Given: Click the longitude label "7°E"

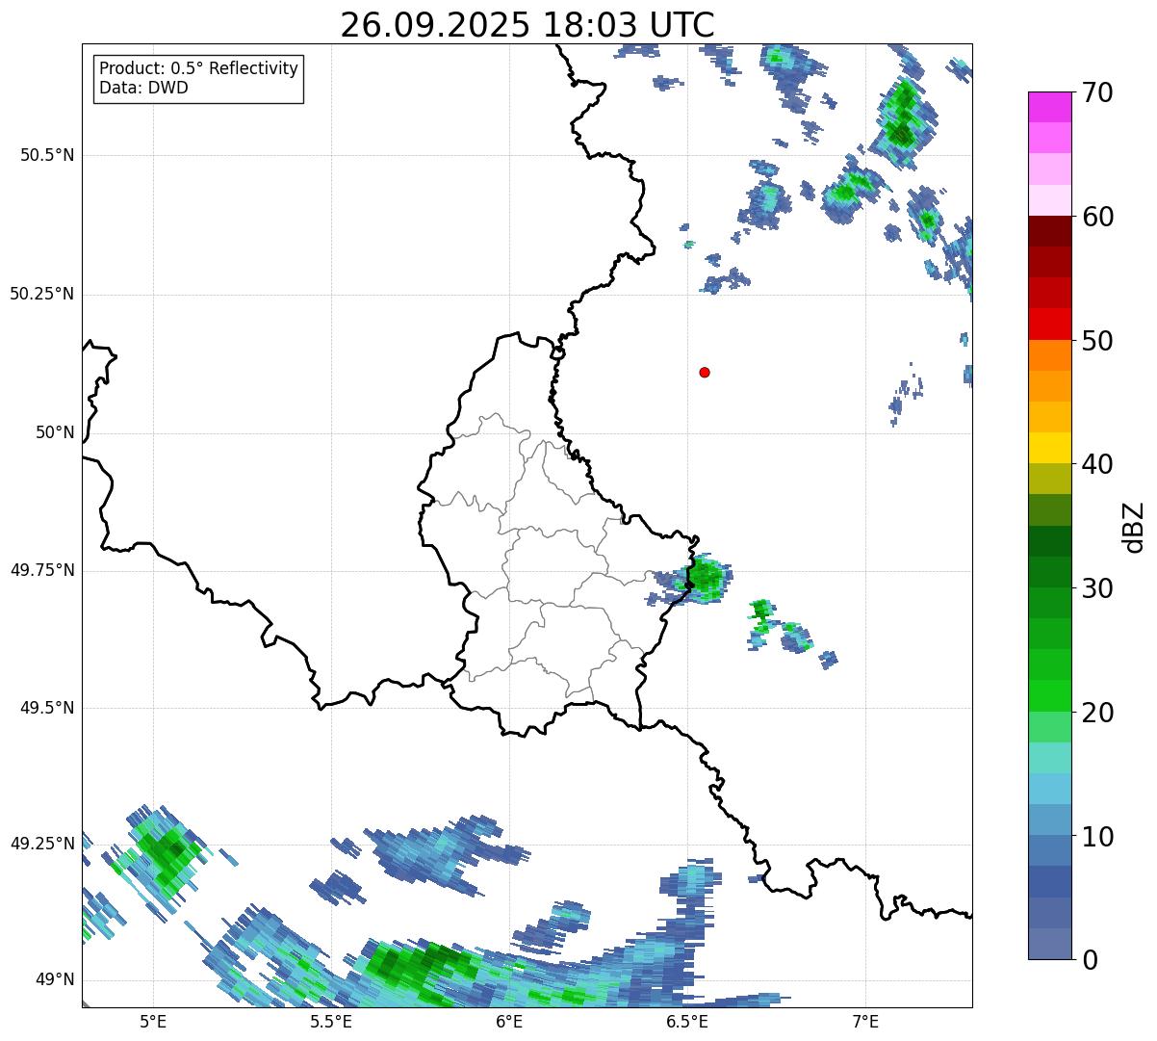Looking at the screenshot, I should [866, 1021].
